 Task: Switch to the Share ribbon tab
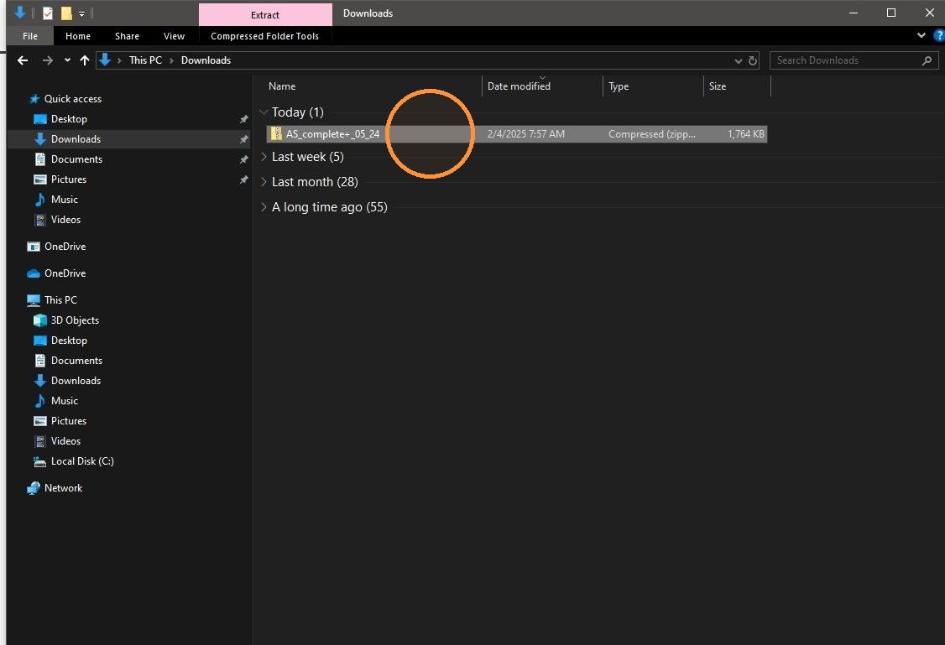(x=128, y=36)
